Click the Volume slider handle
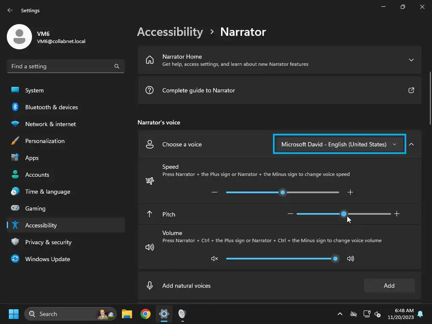Screen dimensions: 432x324 tap(335, 259)
